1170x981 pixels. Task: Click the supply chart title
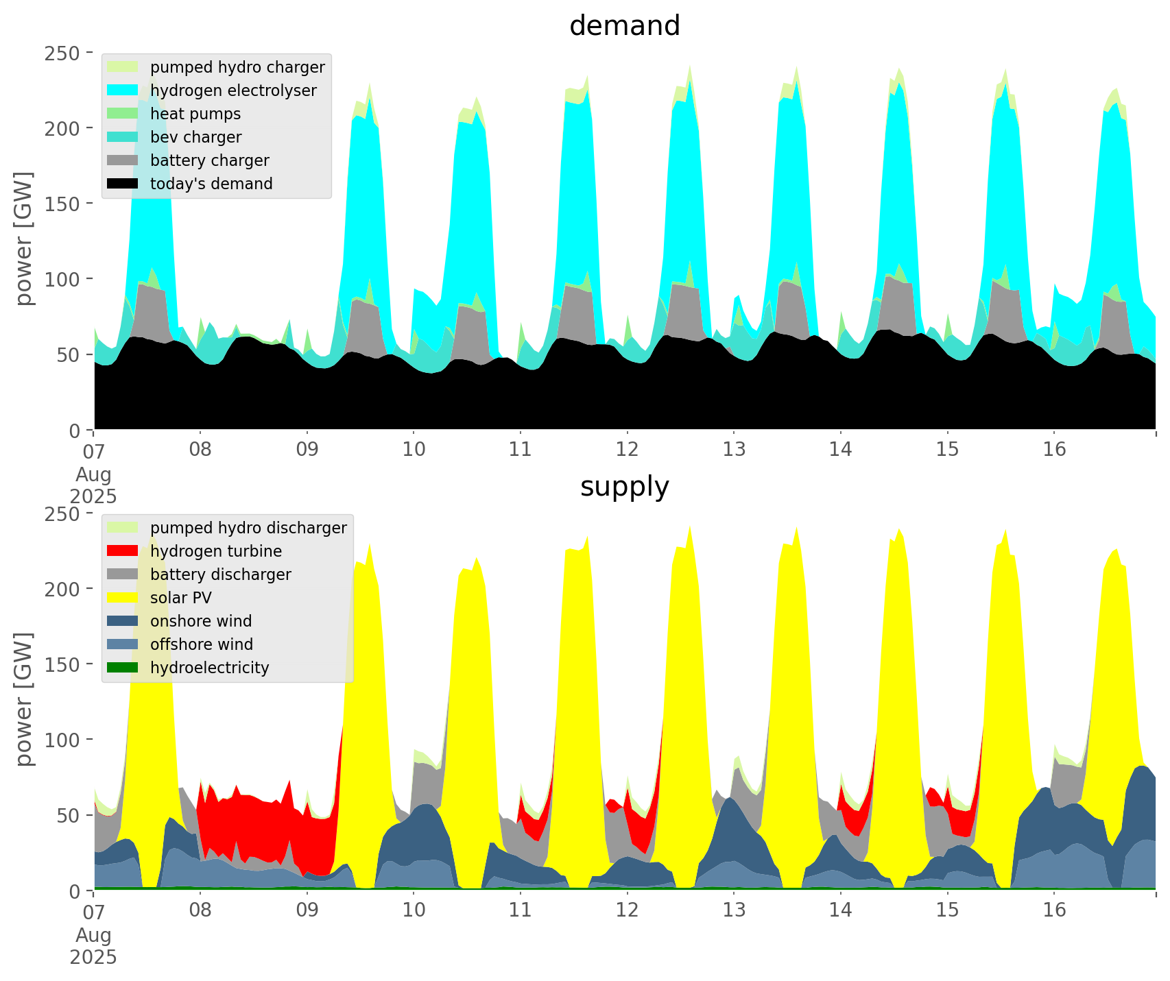click(x=624, y=487)
